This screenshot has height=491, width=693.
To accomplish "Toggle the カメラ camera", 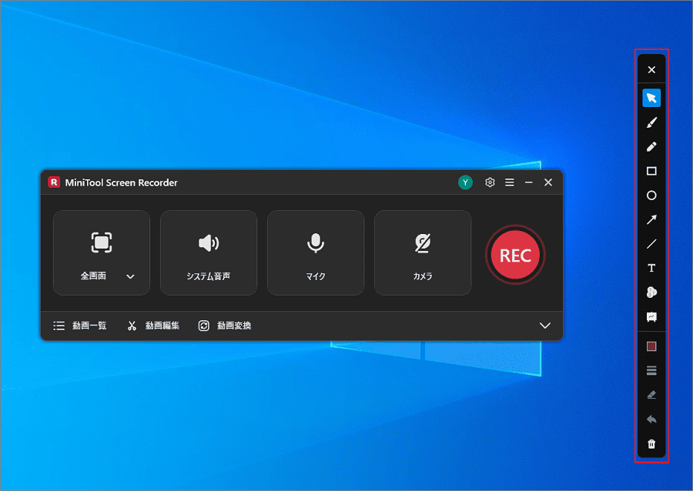I will click(x=423, y=252).
